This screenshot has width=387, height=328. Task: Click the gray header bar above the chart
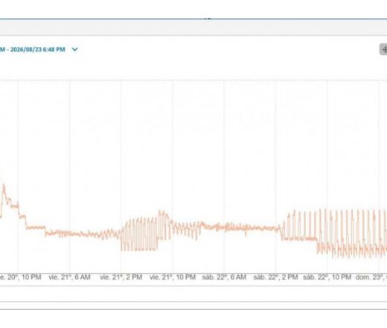coord(193,28)
